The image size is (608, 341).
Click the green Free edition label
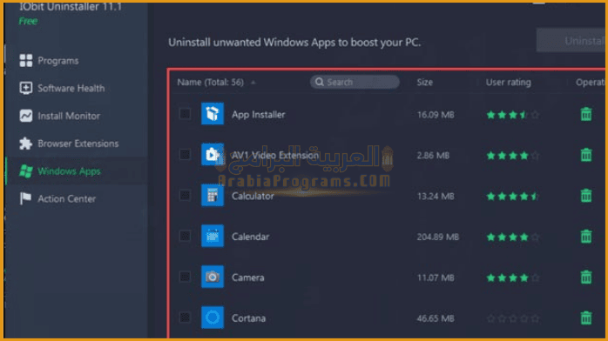pyautogui.click(x=28, y=21)
